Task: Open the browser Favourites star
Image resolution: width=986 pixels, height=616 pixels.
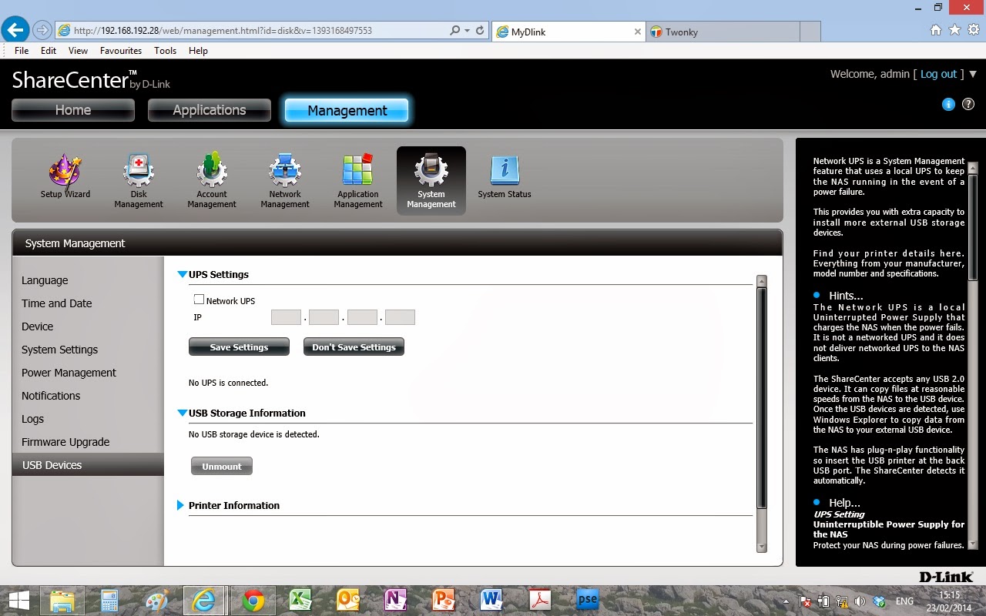Action: (954, 30)
